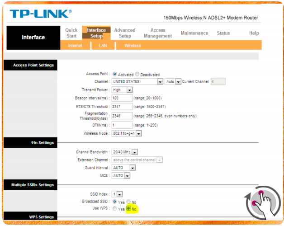Open the SSID Index dropdown
The height and width of the screenshot is (226, 284).
click(117, 194)
